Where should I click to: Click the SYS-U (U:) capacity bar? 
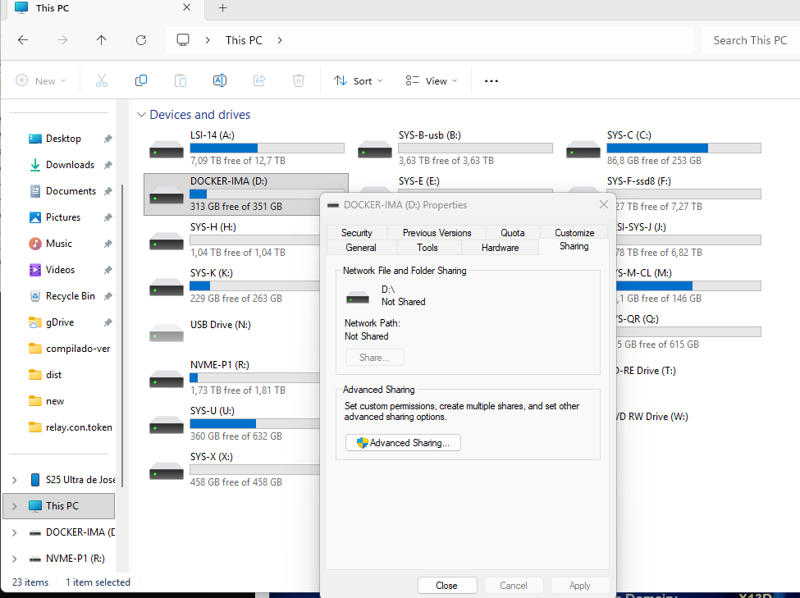[x=255, y=423]
